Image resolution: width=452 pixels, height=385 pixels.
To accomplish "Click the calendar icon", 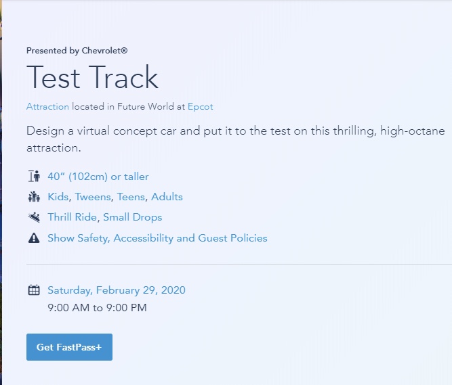I will [33, 290].
